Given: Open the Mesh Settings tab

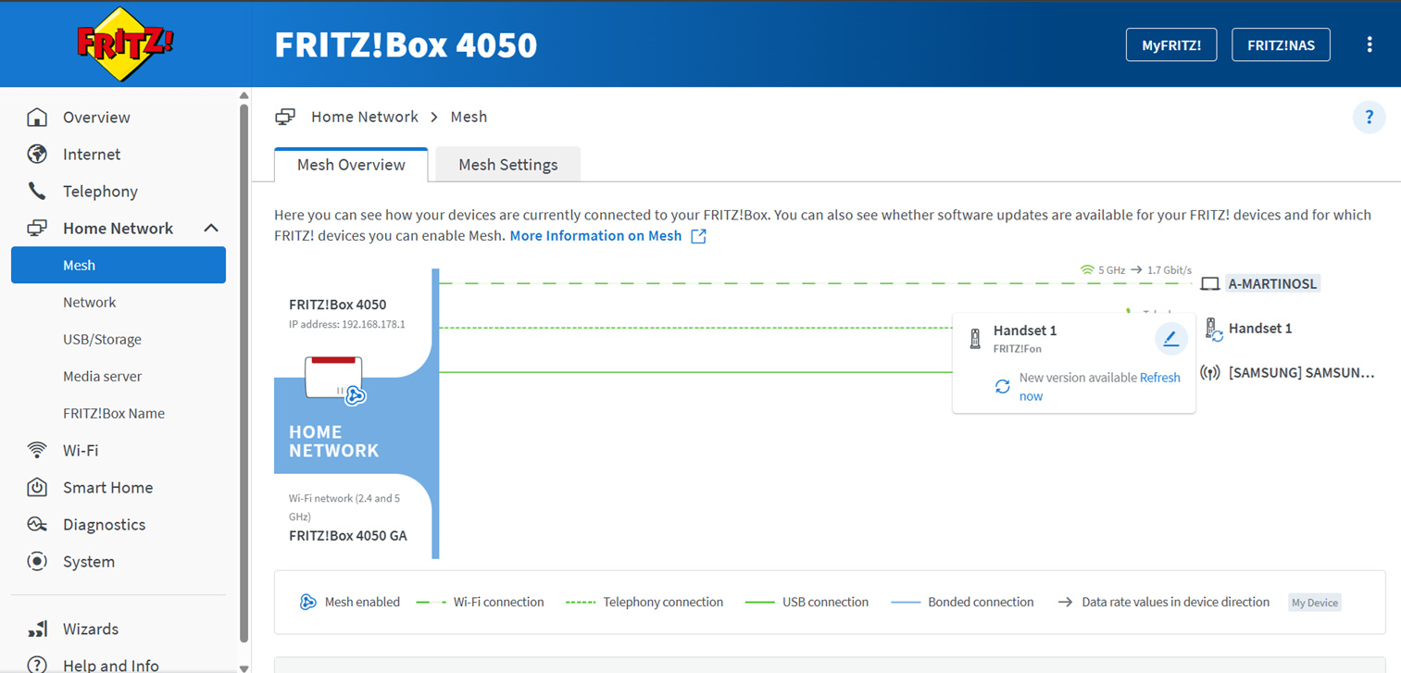Looking at the screenshot, I should click(x=508, y=165).
